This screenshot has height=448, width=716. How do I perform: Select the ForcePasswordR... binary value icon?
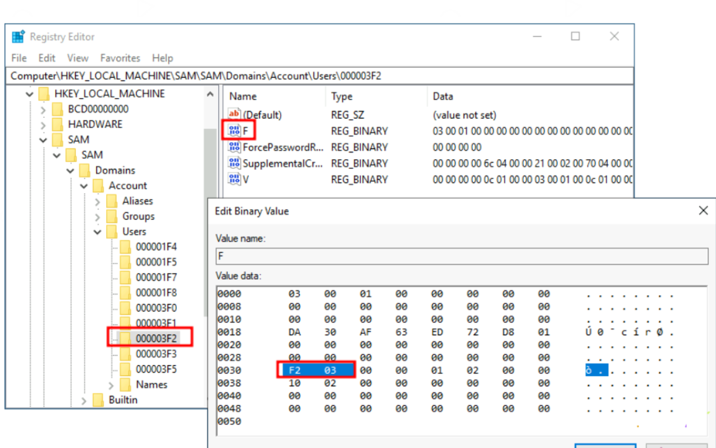[234, 147]
